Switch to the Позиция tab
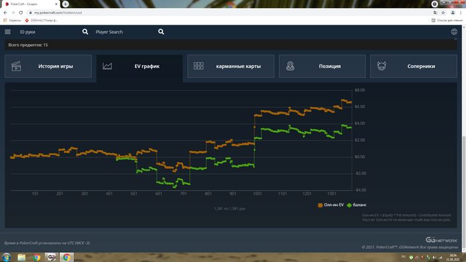Screen dimensions: 466x262 322,66
